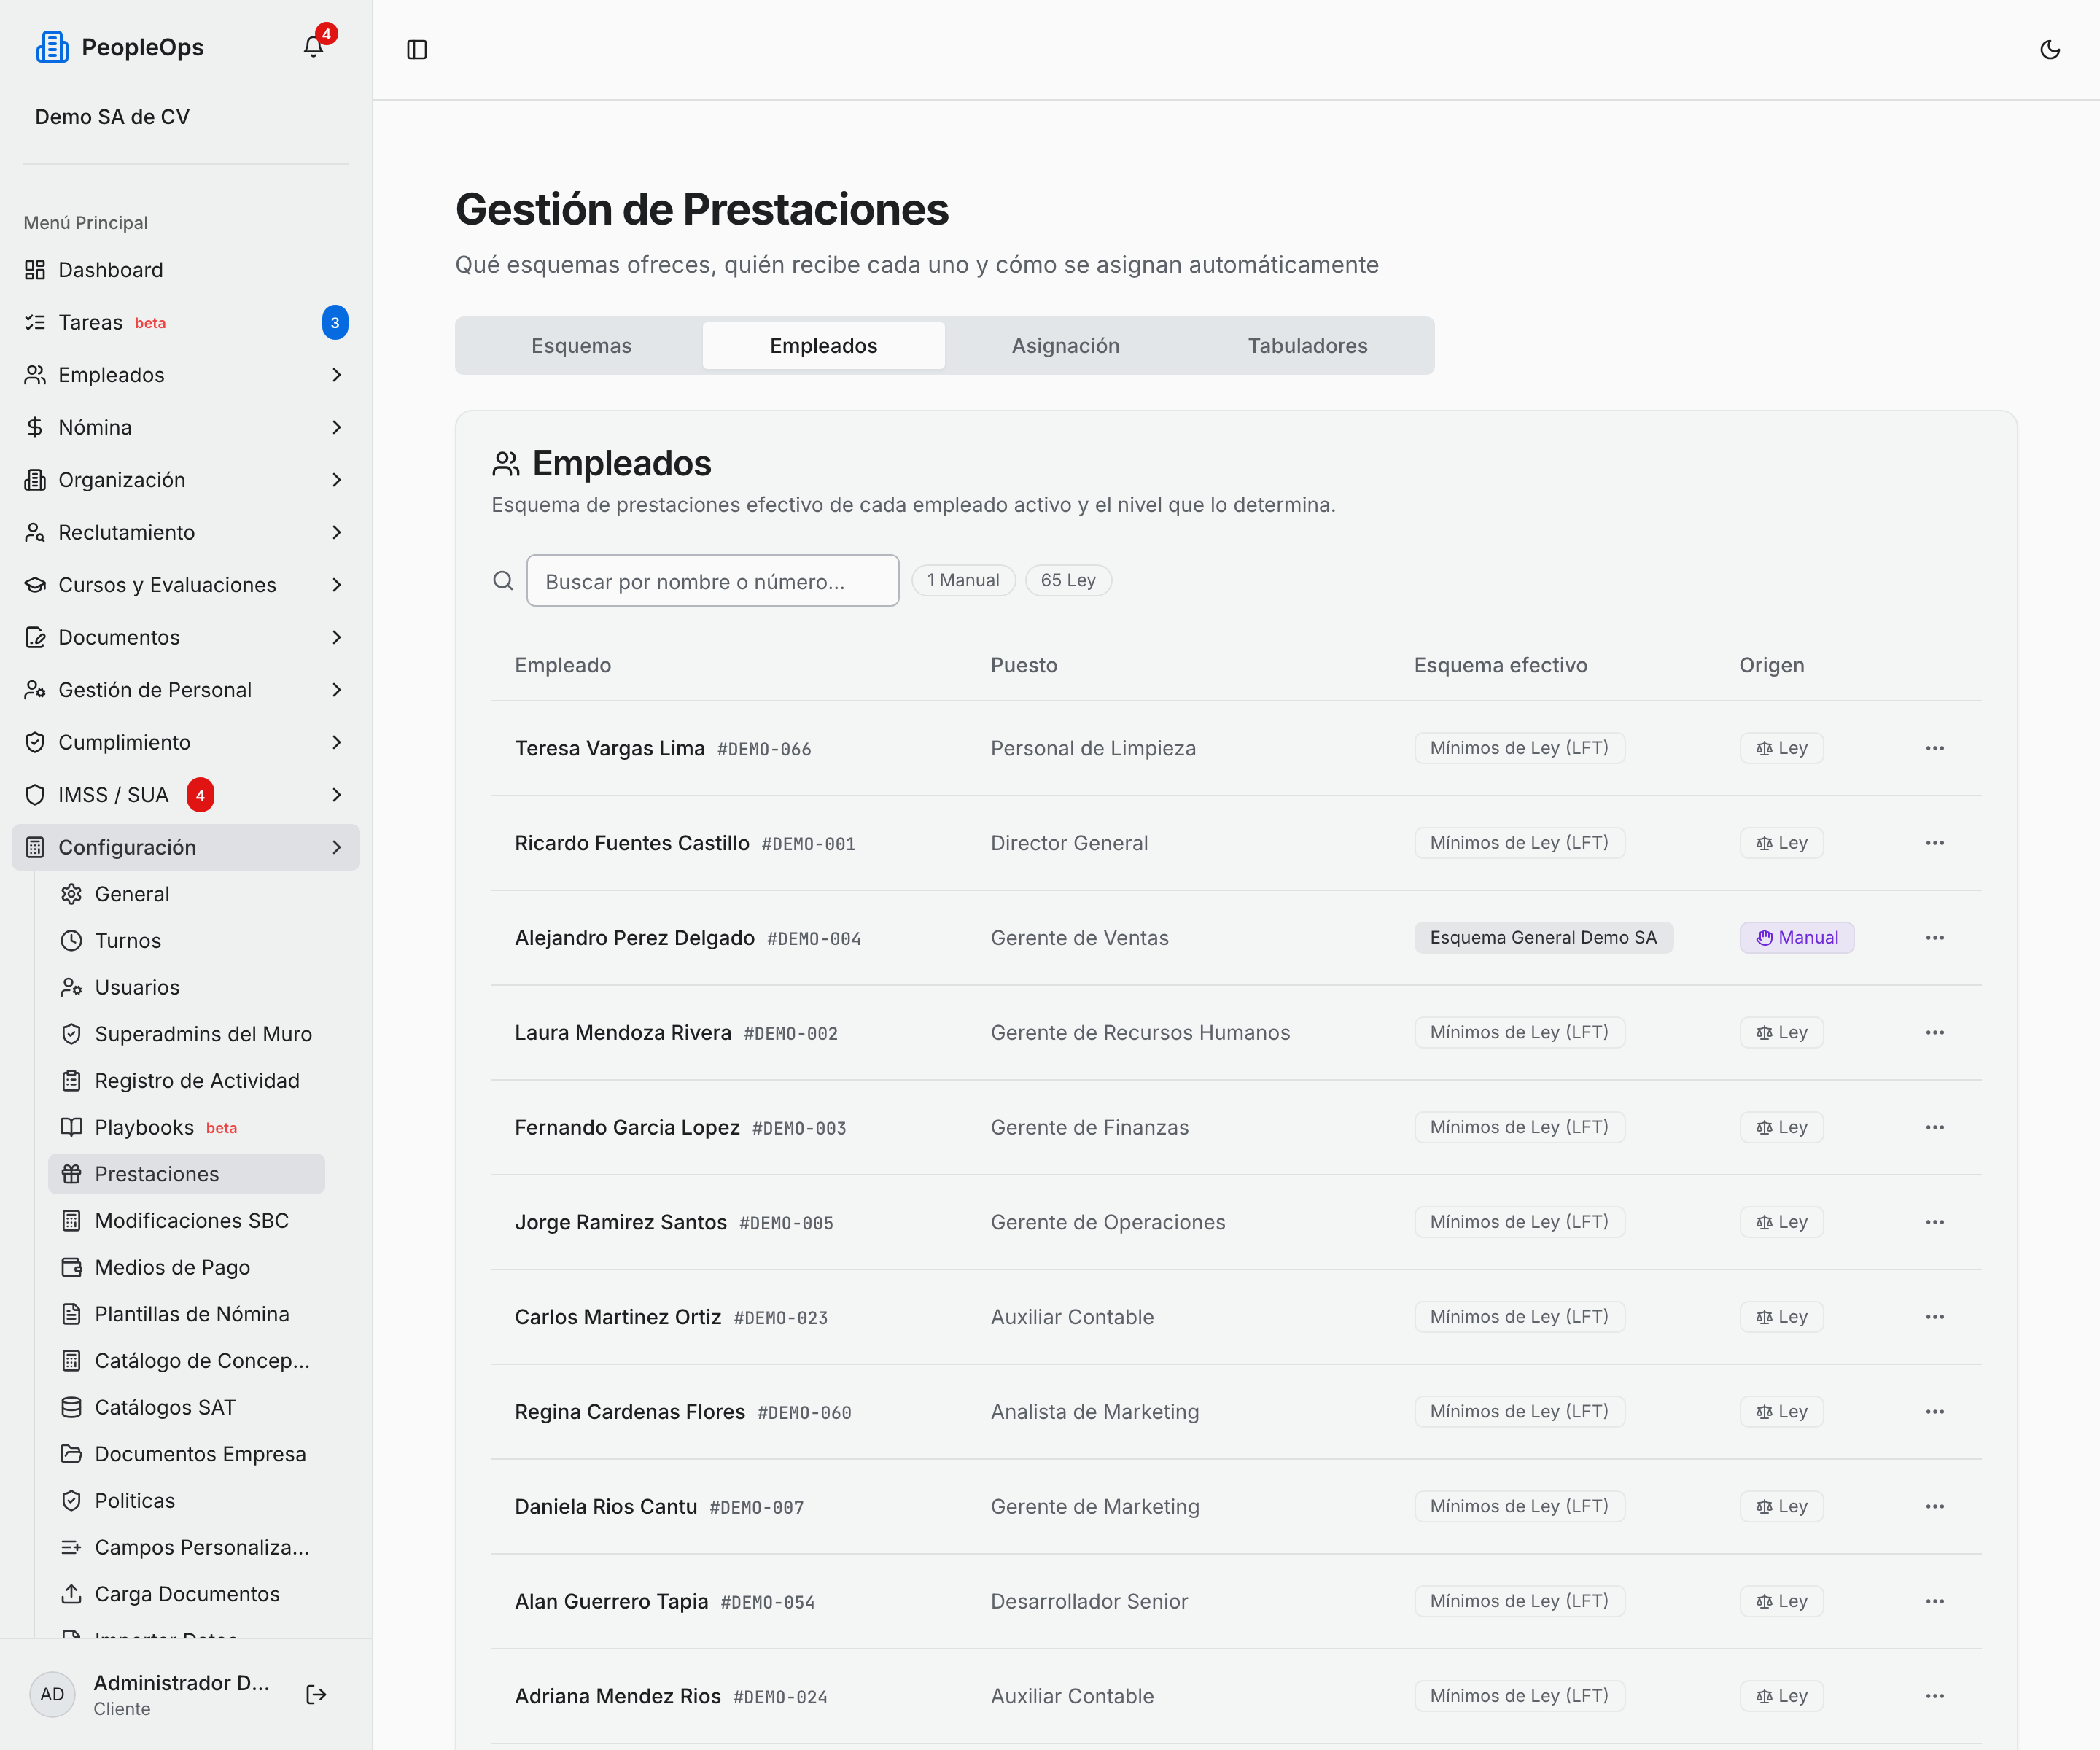This screenshot has height=1750, width=2100.
Task: Click the Catálogos SAT database icon
Action: [71, 1408]
